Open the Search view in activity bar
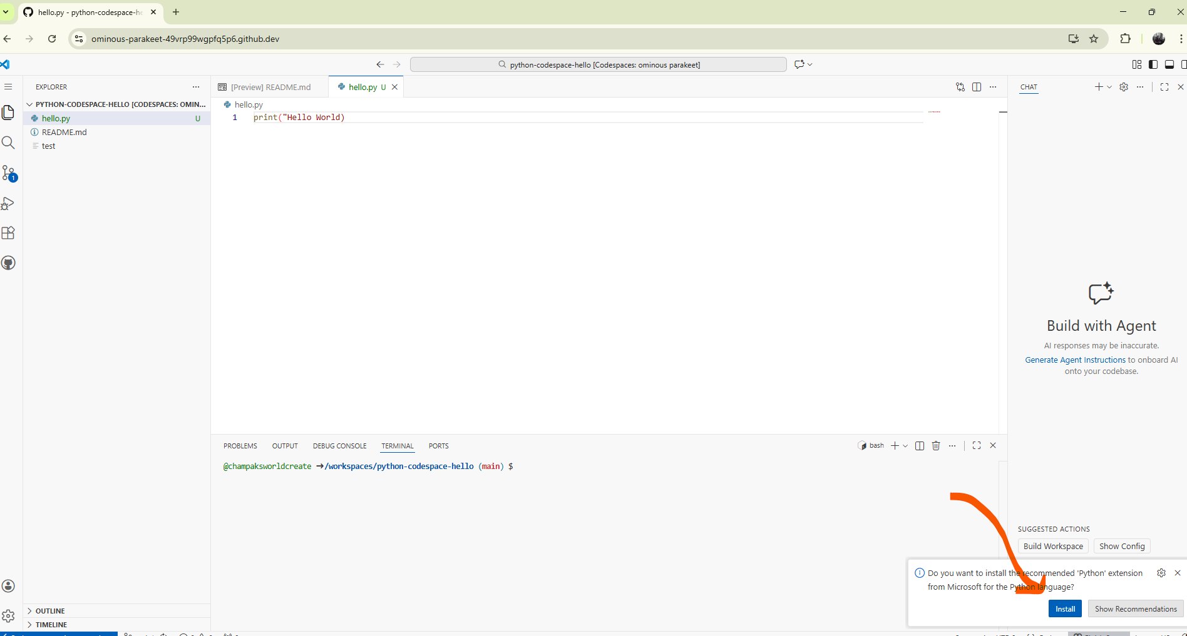 click(x=8, y=143)
